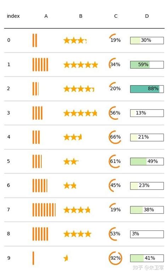Click the 66% donut chart in row 4
Viewport: 168px width, 275px height.
tap(115, 137)
